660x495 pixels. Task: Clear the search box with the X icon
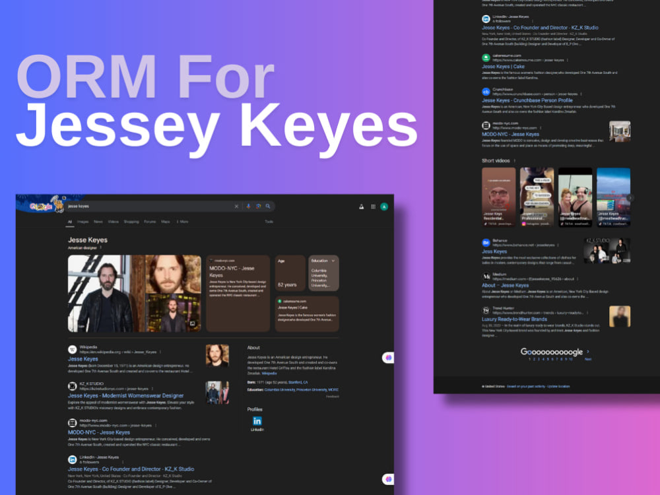pos(236,206)
